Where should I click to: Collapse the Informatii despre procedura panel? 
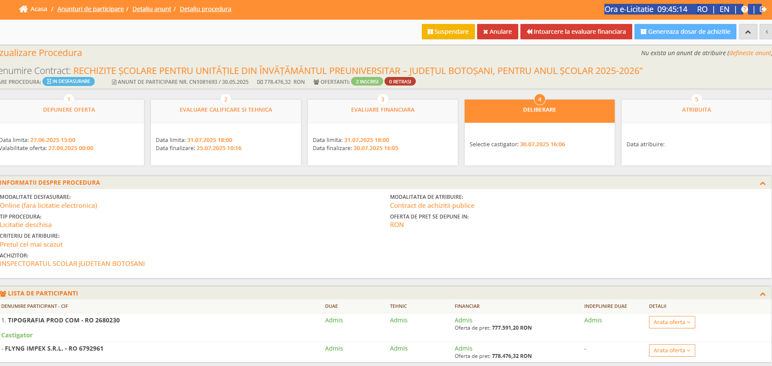pos(763,183)
